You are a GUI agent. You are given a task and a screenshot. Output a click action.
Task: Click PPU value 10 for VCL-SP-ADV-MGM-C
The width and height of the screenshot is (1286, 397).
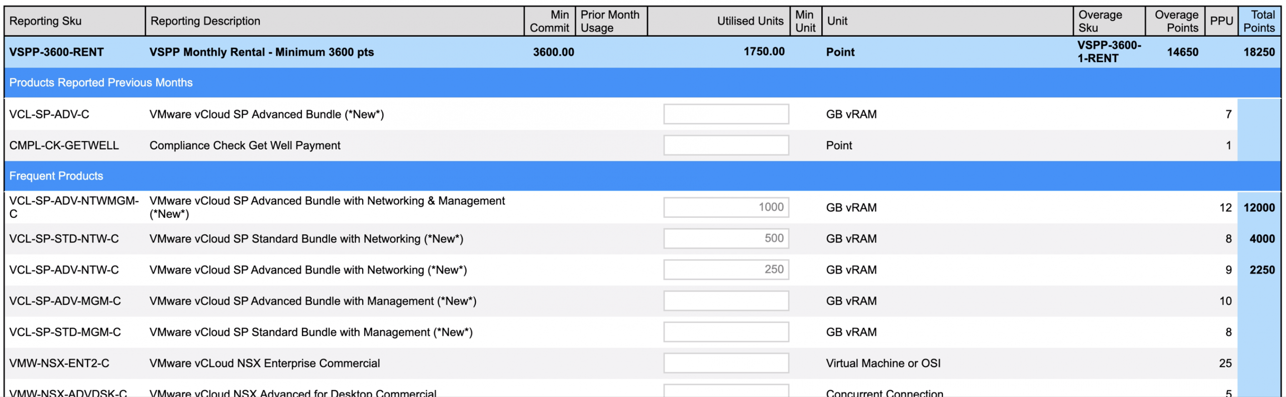pos(1225,301)
